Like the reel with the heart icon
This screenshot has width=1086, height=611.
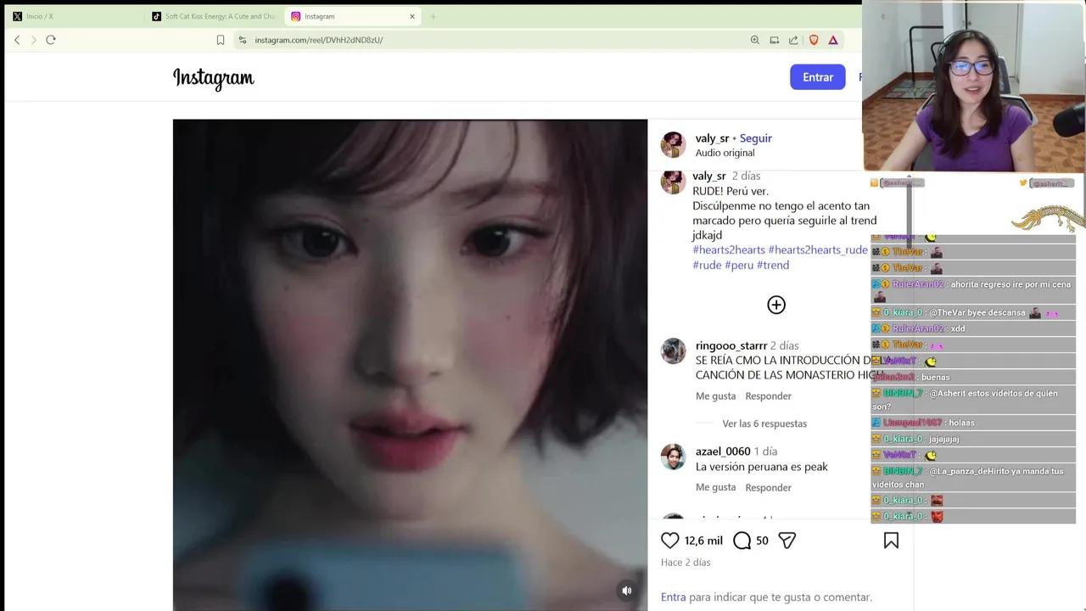[670, 541]
